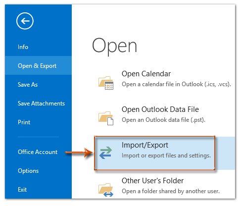Click "Open a folder shared by another user" text
The image size is (239, 206).
pyautogui.click(x=171, y=191)
